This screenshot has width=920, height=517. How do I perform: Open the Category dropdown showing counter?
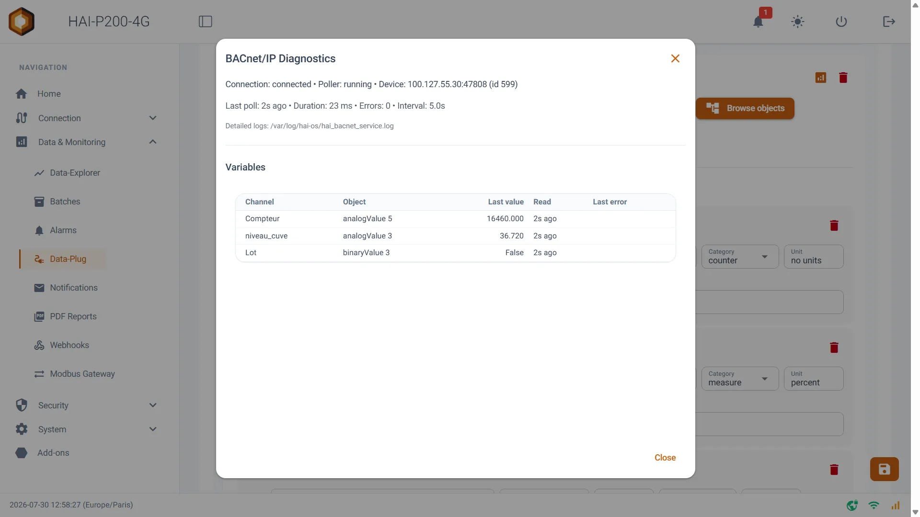740,257
